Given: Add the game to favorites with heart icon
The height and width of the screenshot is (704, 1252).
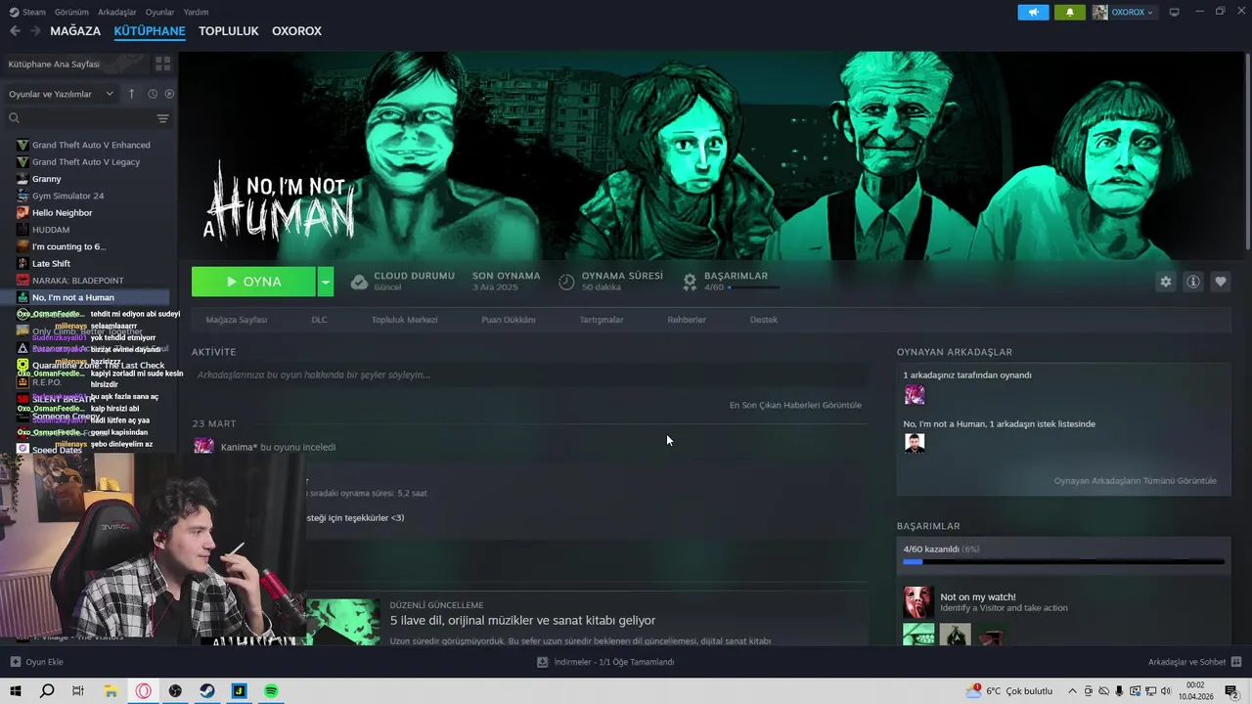Looking at the screenshot, I should coord(1221,282).
